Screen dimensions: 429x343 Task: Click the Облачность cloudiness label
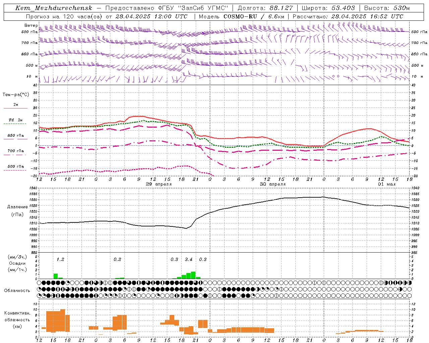(17, 290)
